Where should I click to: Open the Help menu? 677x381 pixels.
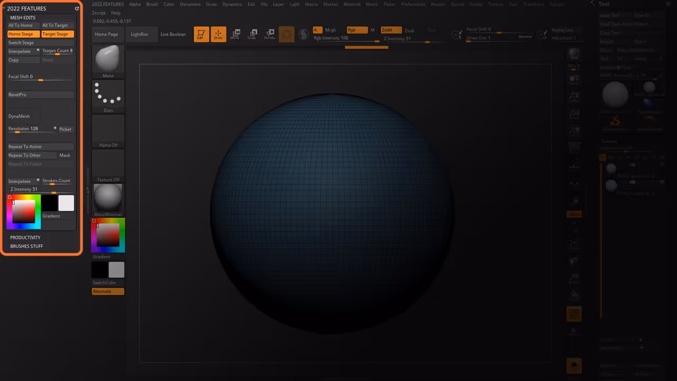(x=116, y=13)
